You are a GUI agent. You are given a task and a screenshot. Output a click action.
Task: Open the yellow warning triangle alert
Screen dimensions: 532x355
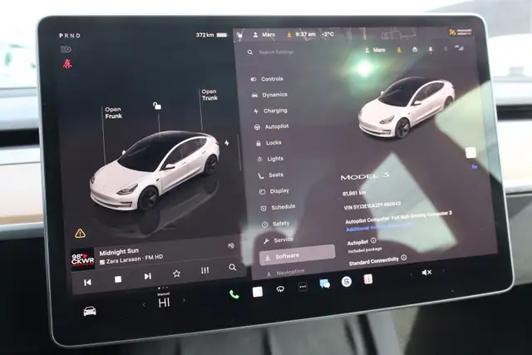80,233
